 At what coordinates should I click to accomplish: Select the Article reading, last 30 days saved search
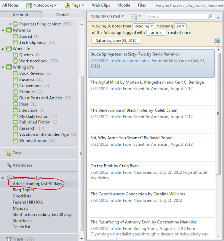(x=37, y=184)
